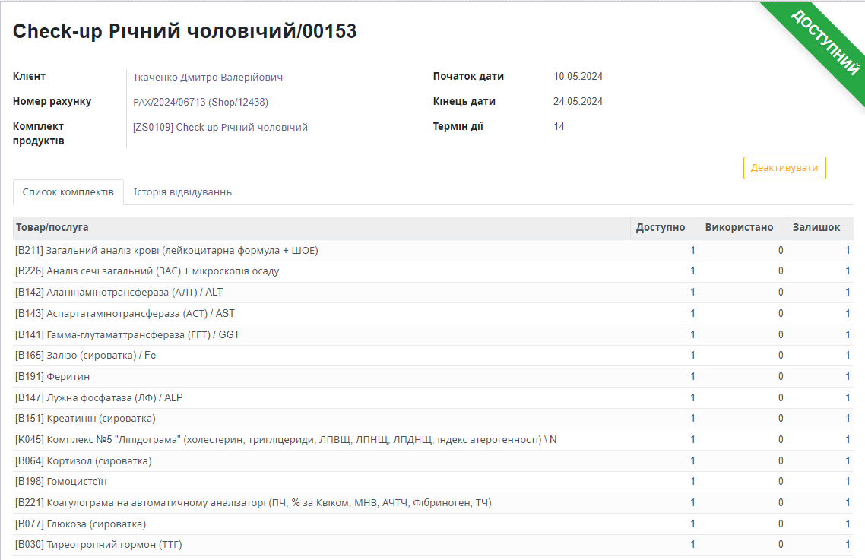Viewport: 865px width, 560px height.
Task: Sort by Доступно column header
Action: (x=660, y=228)
